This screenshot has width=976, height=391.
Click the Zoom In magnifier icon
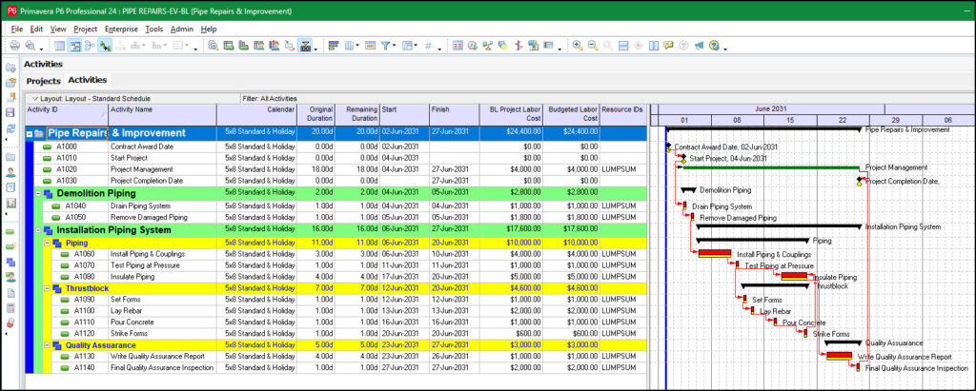577,46
